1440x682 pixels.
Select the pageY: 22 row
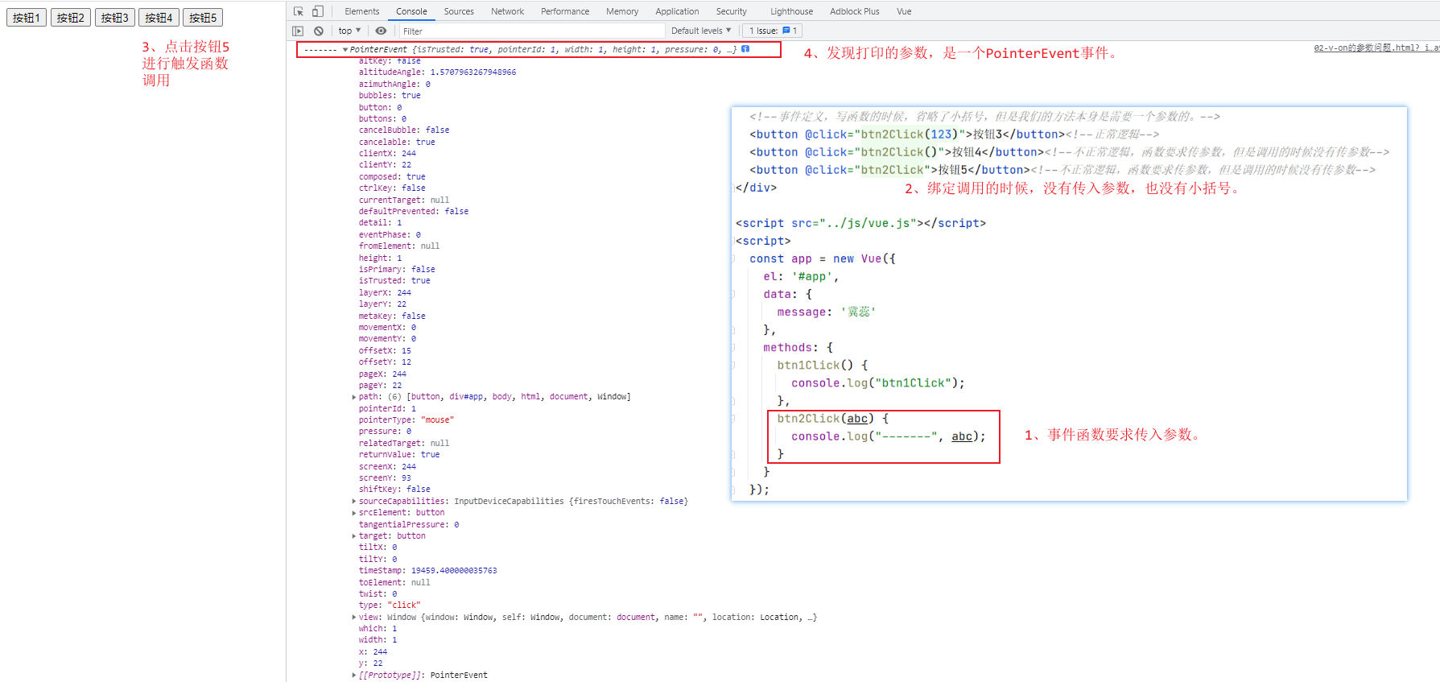click(380, 386)
